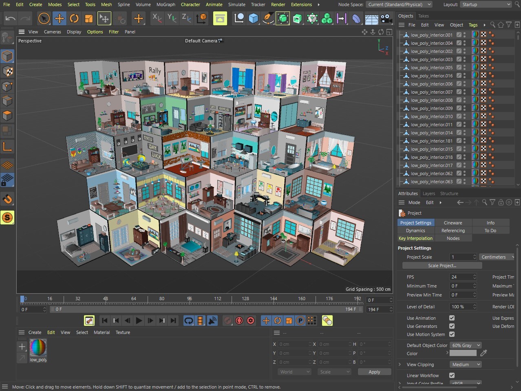Open the Layout dropdown showing Startup
Viewport: 521px width, 391px height.
[x=486, y=5]
